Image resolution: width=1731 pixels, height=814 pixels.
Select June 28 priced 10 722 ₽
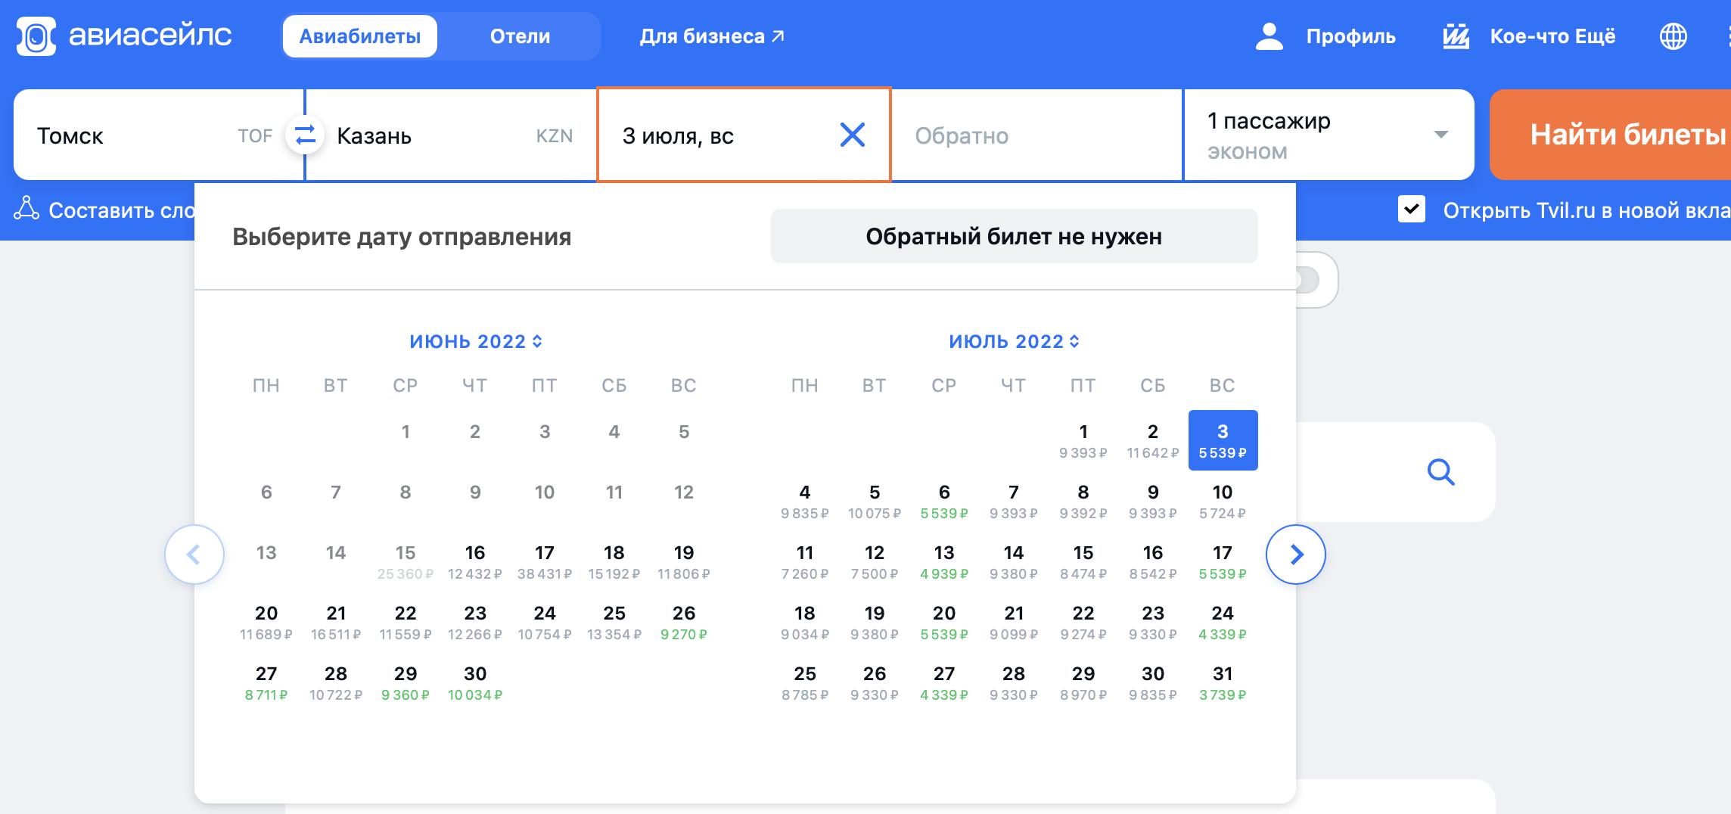336,682
